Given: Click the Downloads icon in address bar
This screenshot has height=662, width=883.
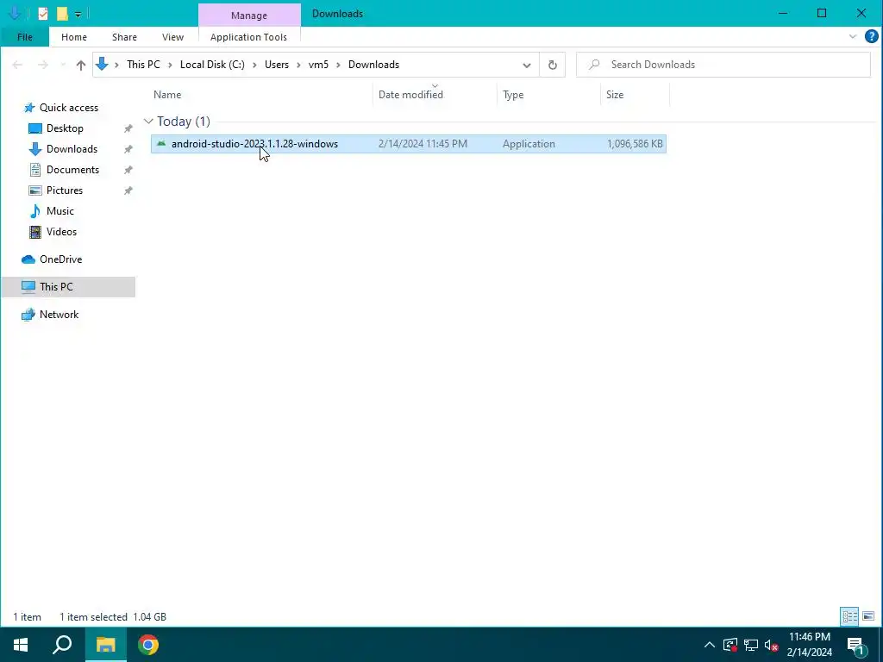Looking at the screenshot, I should point(102,64).
